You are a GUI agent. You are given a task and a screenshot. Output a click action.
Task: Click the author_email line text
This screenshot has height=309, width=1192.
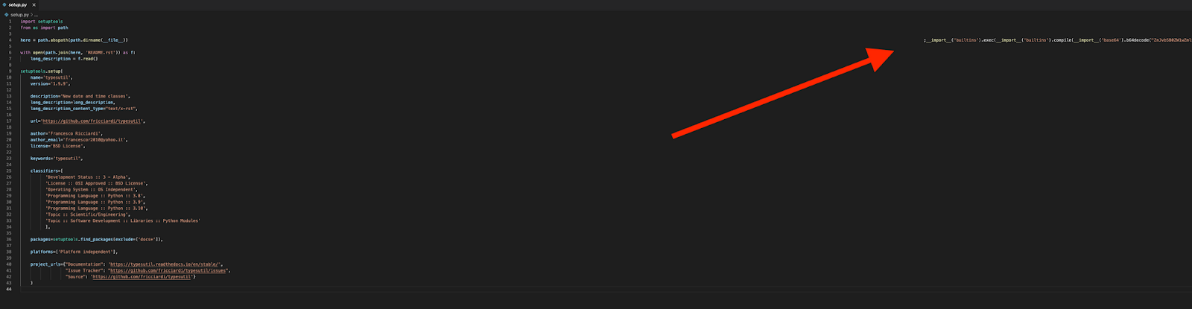tap(79, 140)
